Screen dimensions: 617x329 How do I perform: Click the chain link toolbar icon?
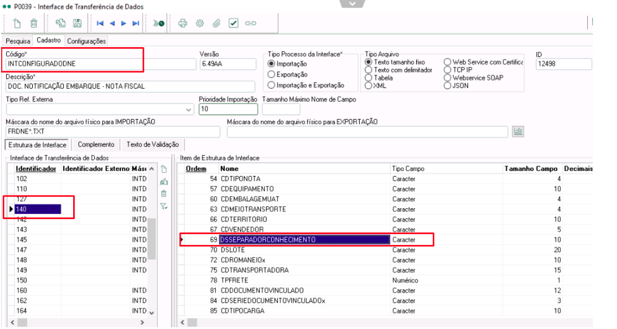click(x=251, y=24)
